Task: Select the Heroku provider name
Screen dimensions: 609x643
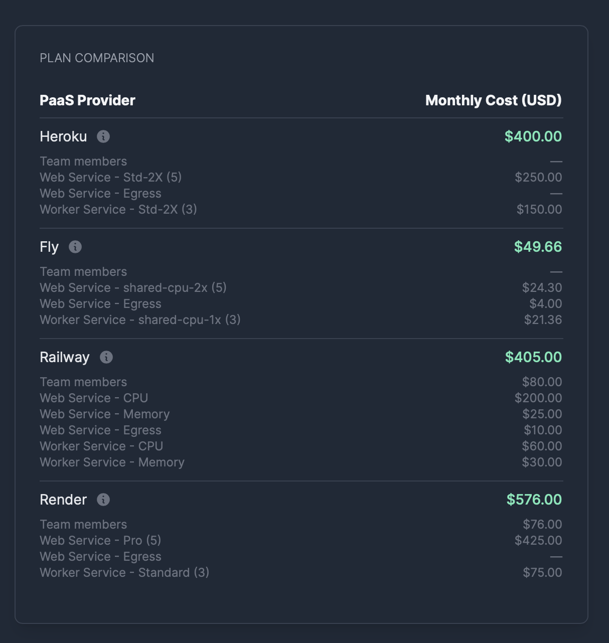Action: click(63, 136)
